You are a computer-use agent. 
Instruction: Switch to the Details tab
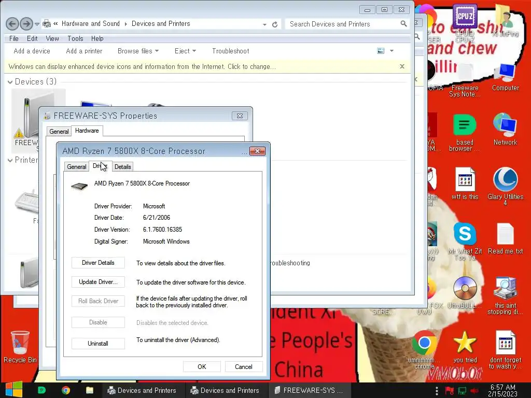coord(122,166)
